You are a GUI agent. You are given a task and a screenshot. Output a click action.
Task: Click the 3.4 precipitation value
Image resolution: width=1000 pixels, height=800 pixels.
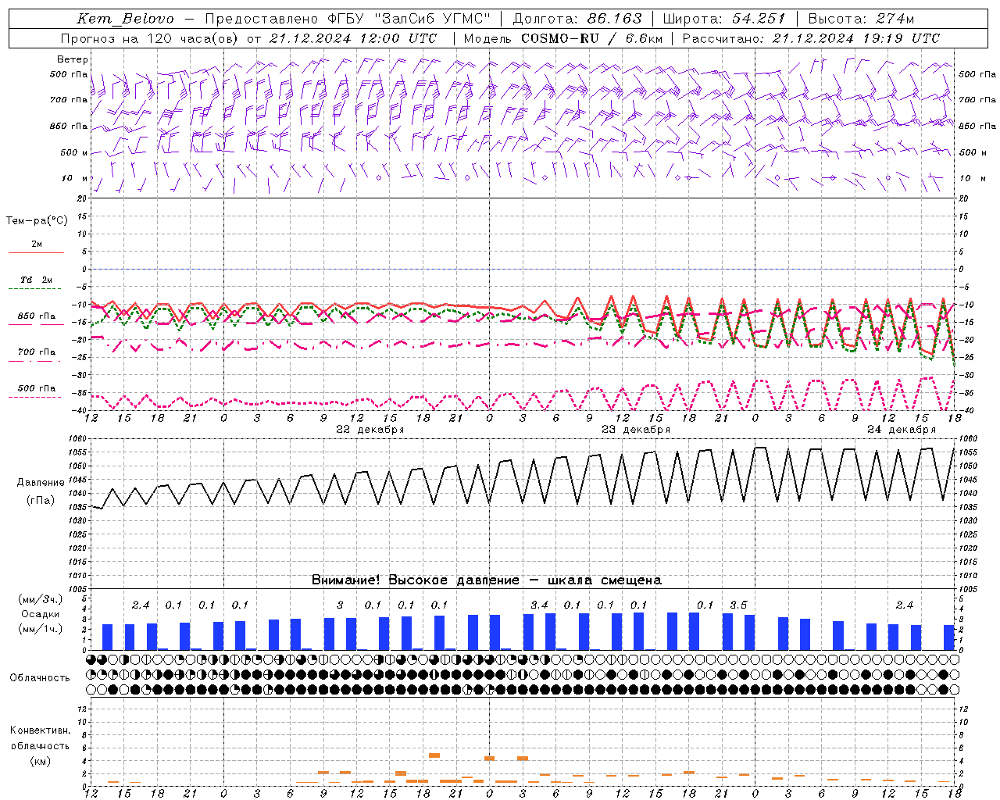tap(539, 605)
